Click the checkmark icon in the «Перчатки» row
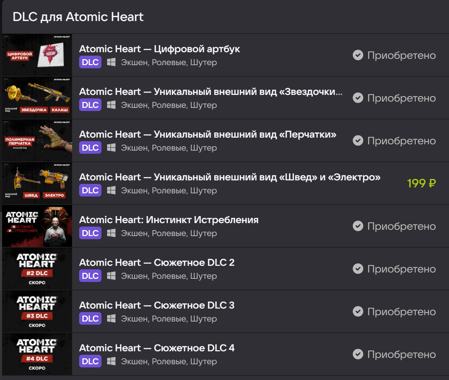 coord(358,140)
